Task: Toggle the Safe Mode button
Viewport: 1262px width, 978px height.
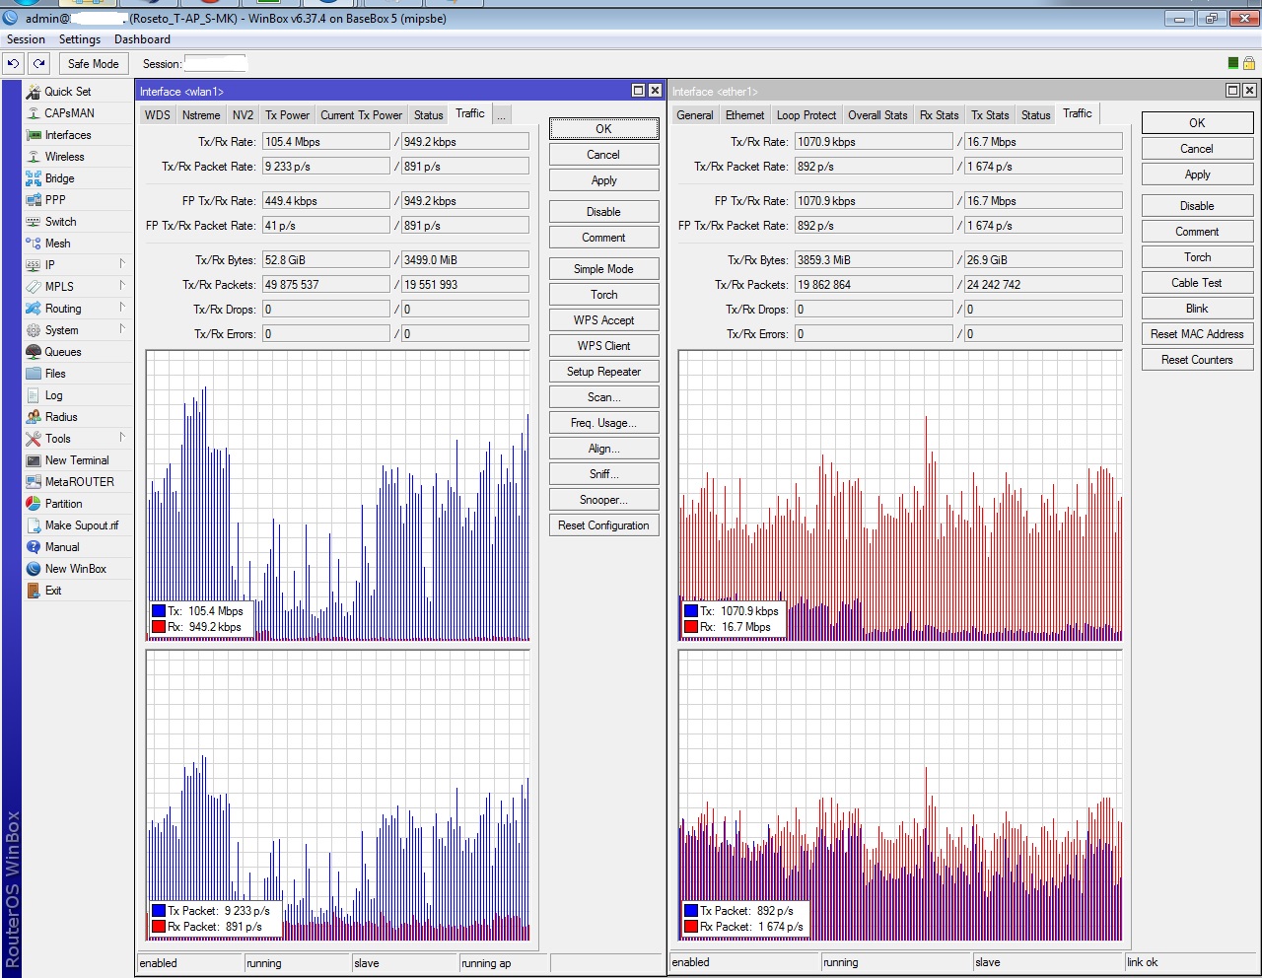Action: [93, 63]
